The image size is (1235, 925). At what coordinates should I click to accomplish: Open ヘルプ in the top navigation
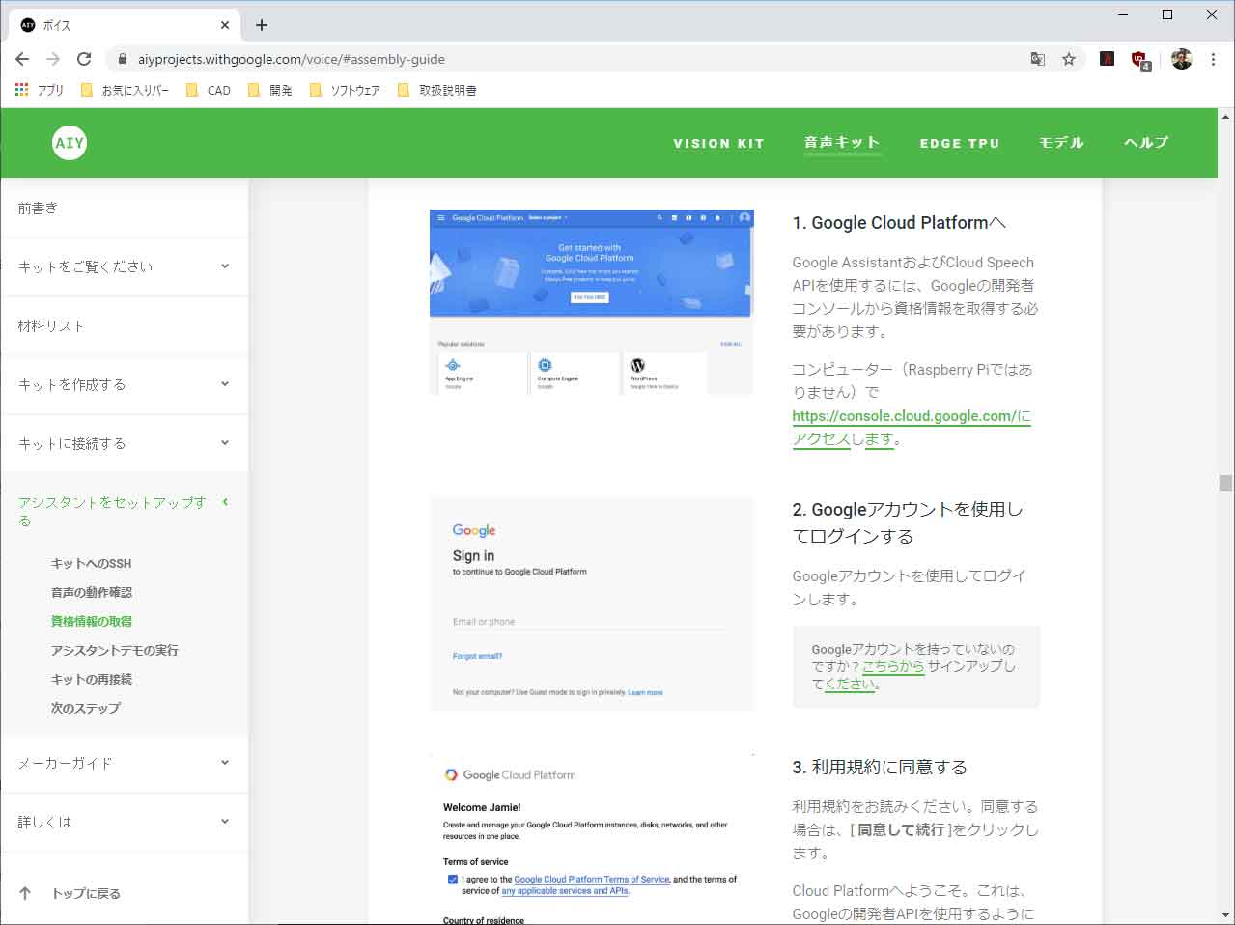click(x=1146, y=143)
